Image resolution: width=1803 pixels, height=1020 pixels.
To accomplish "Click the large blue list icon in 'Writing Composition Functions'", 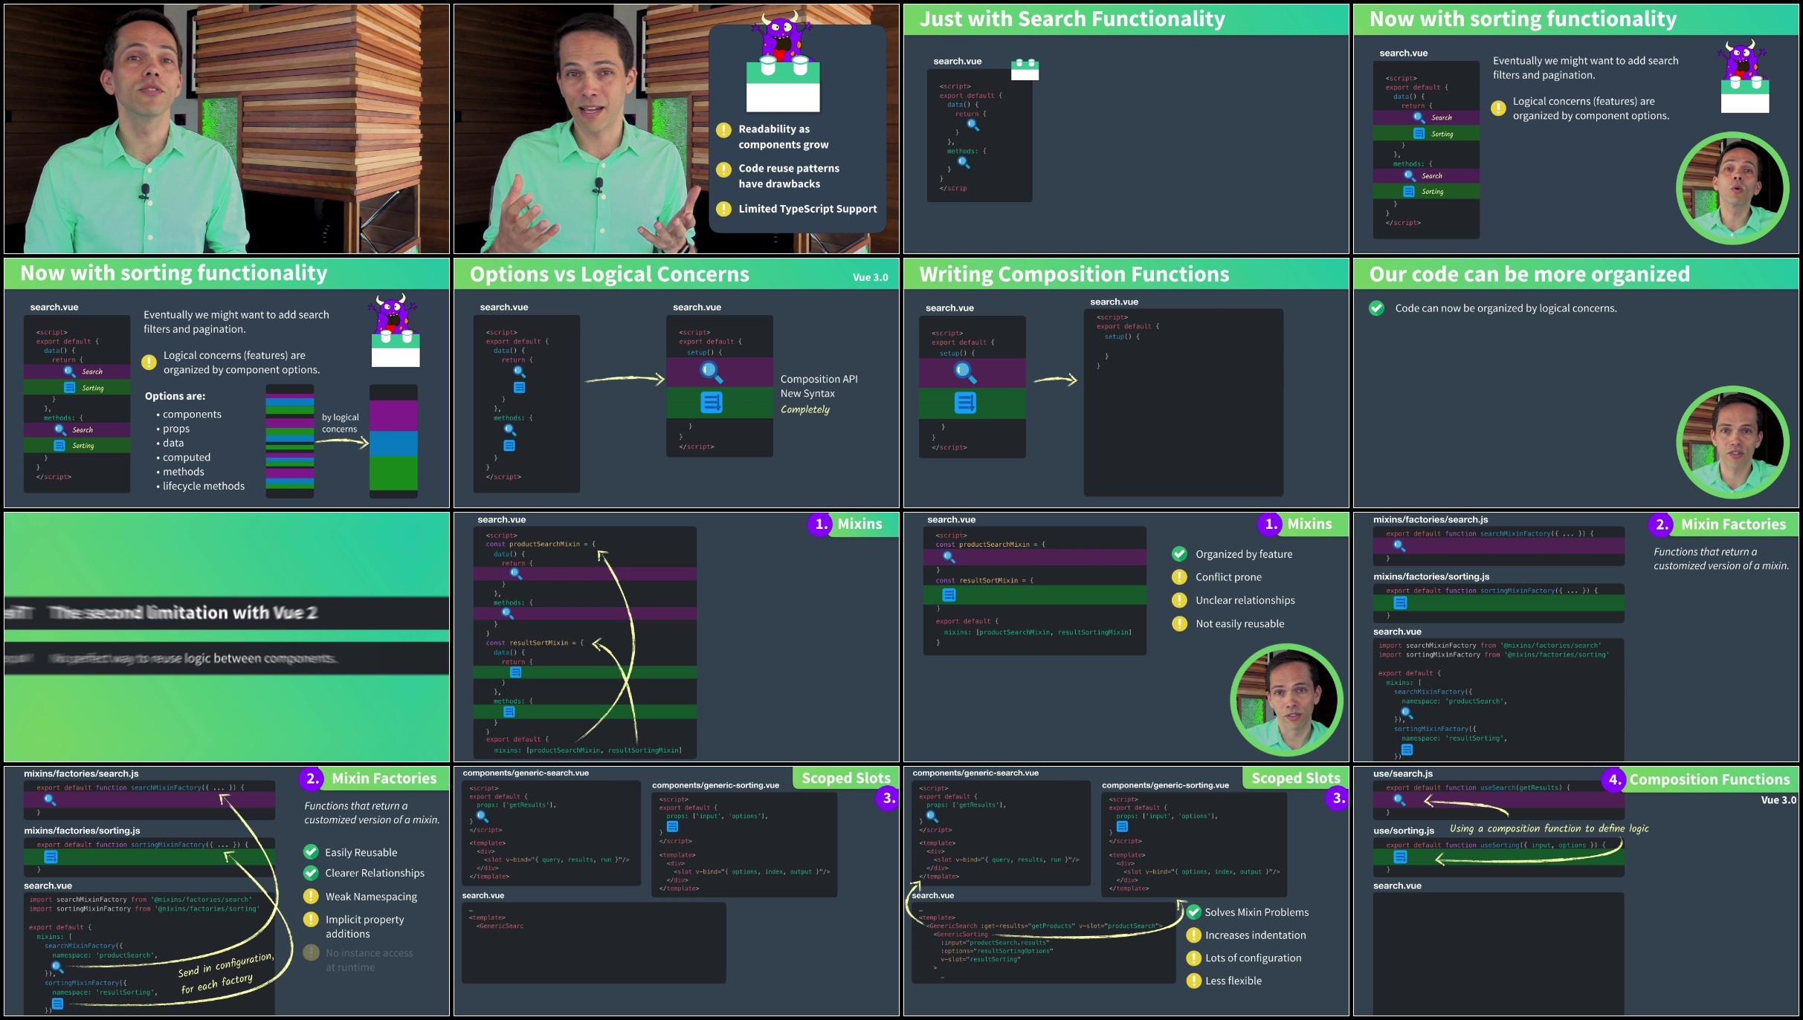I will [x=965, y=403].
